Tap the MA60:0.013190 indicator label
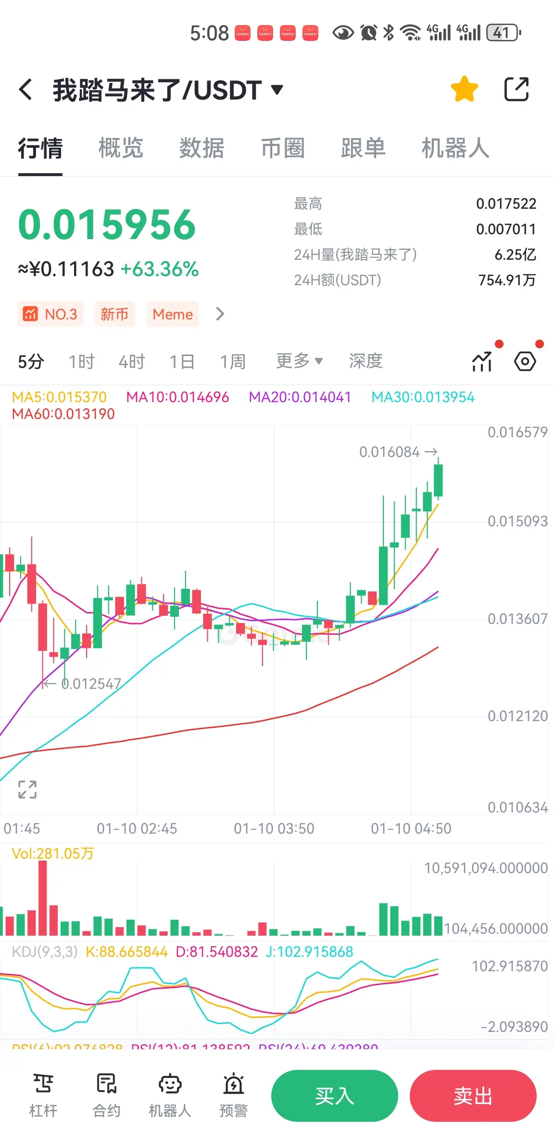 pos(63,414)
